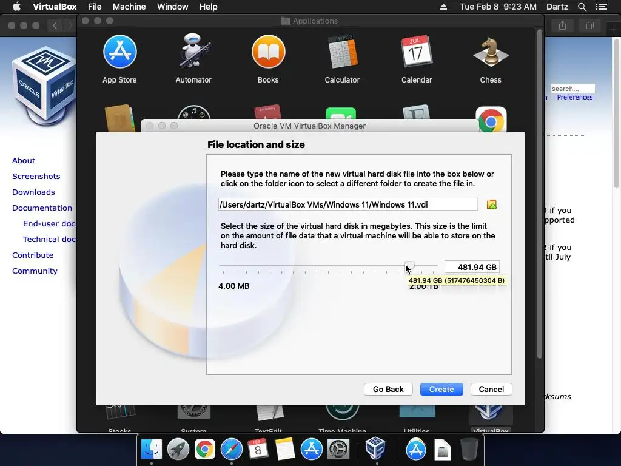Click the website search box

(x=572, y=89)
